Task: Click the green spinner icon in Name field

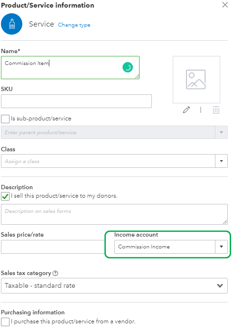Action: [x=128, y=67]
